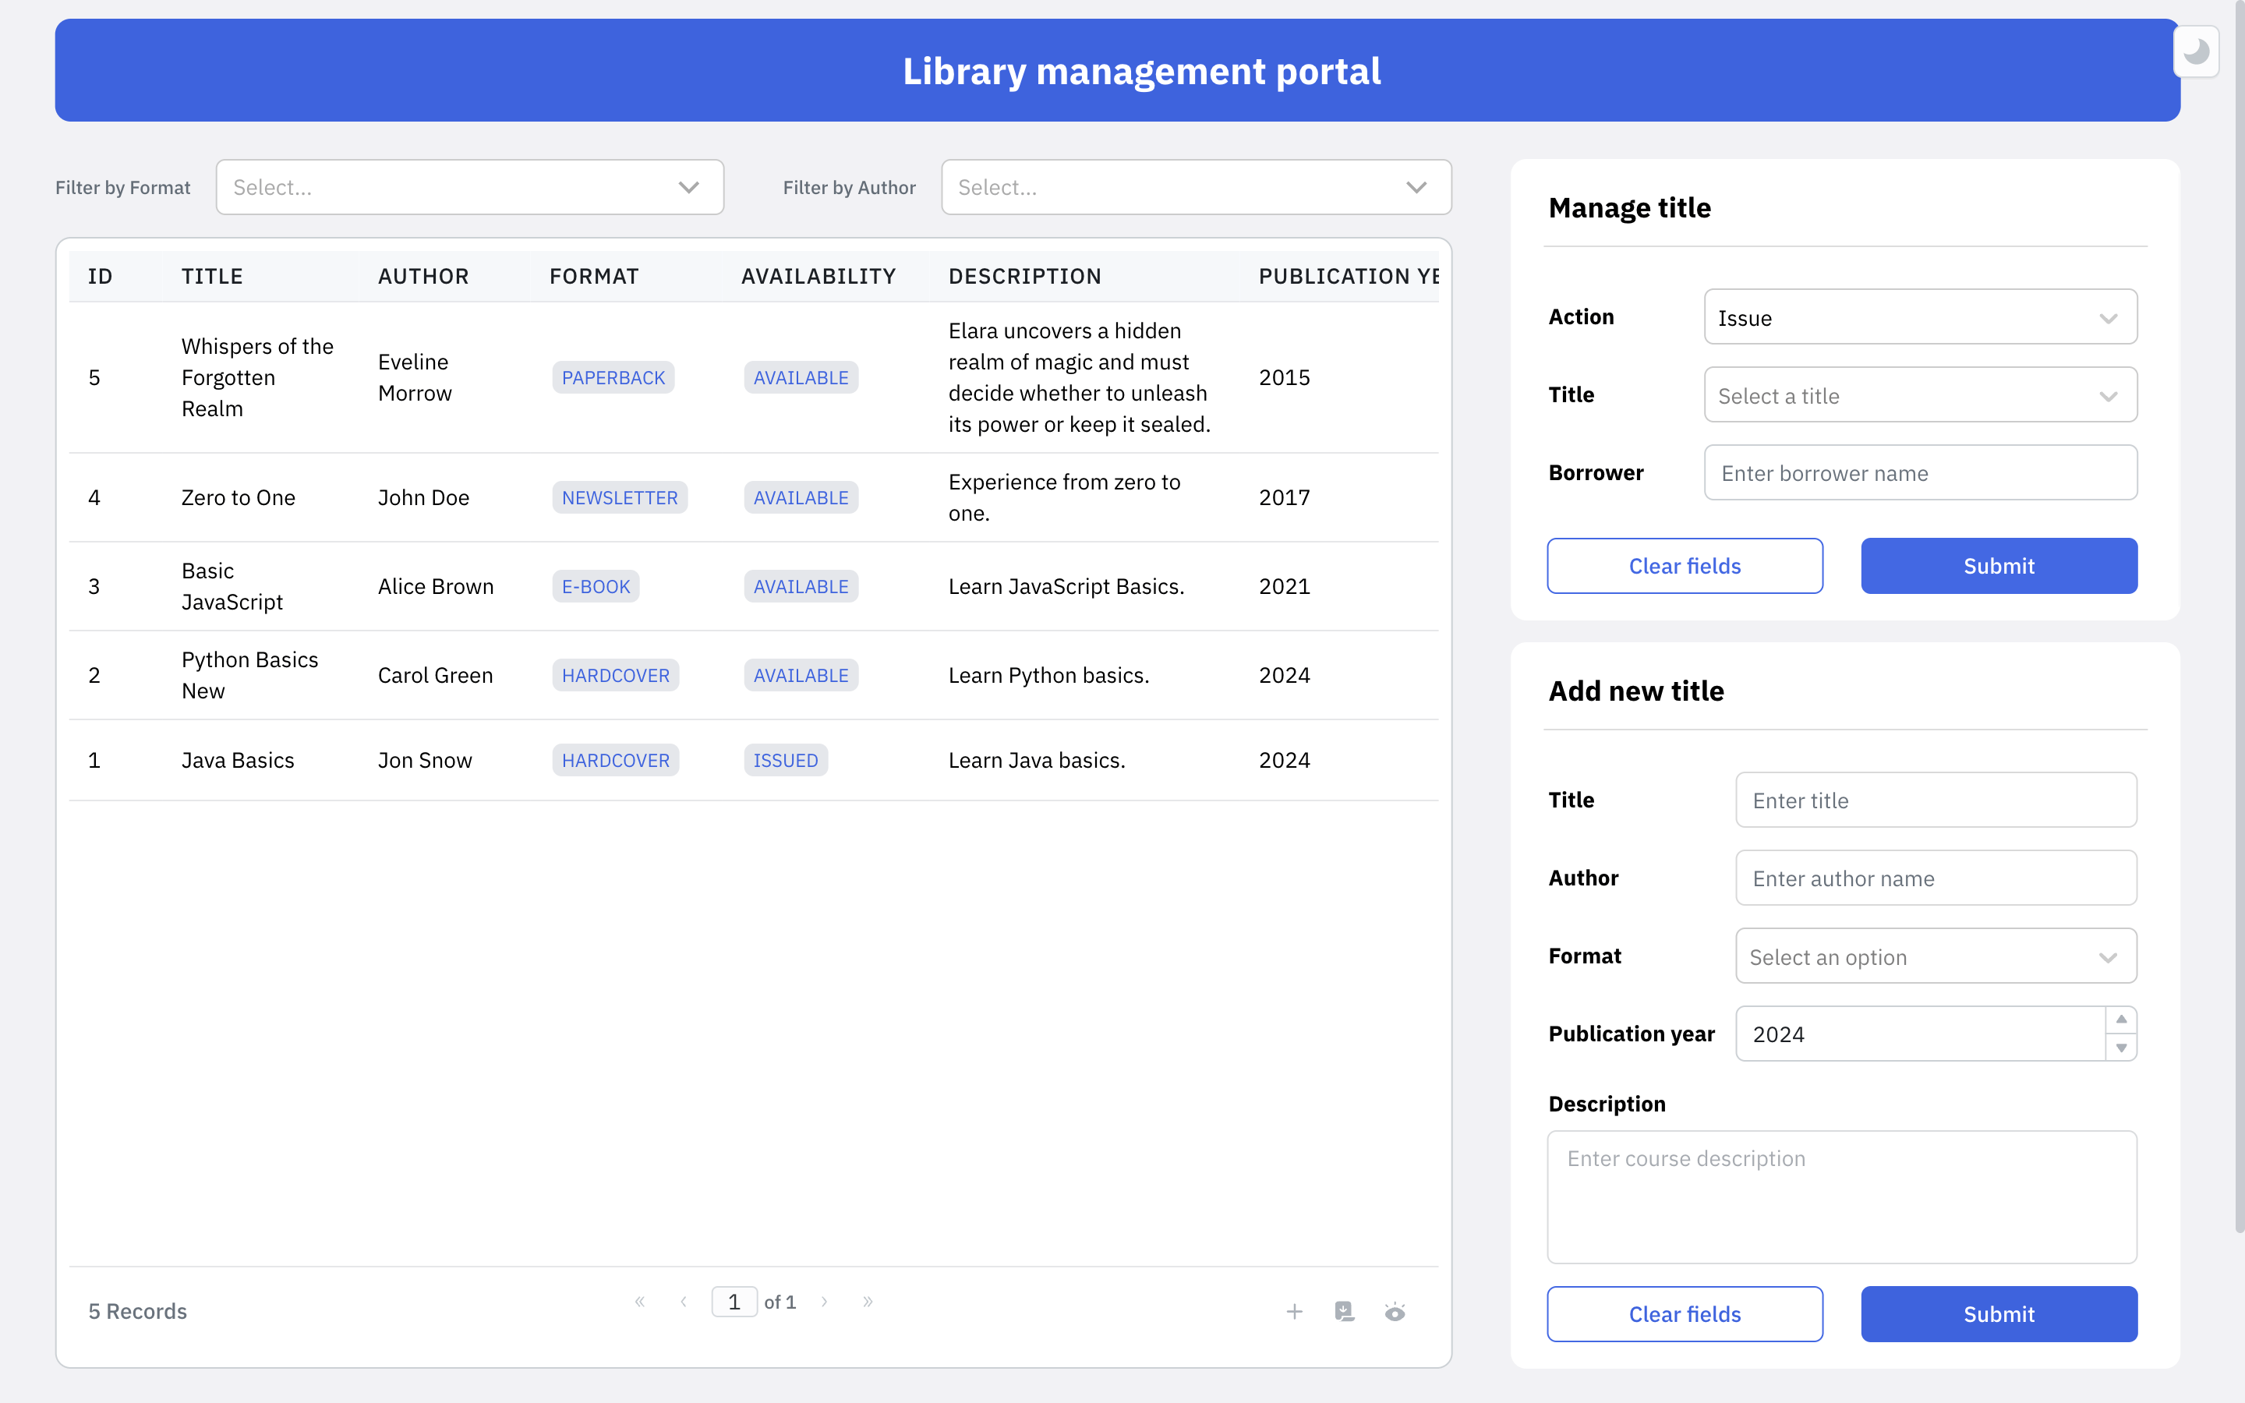
Task: Open the Select a title dropdown
Action: (1919, 395)
